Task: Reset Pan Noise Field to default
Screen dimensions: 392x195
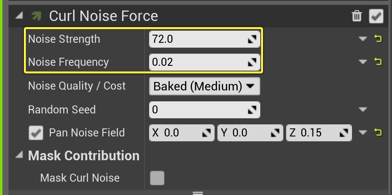Action: (378, 132)
